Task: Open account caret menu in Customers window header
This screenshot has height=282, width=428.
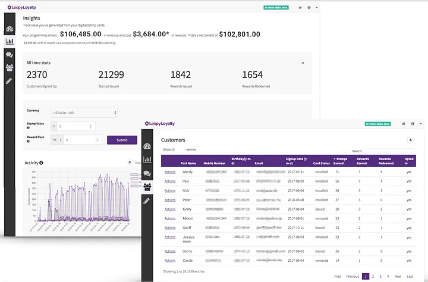Action: click(x=421, y=124)
